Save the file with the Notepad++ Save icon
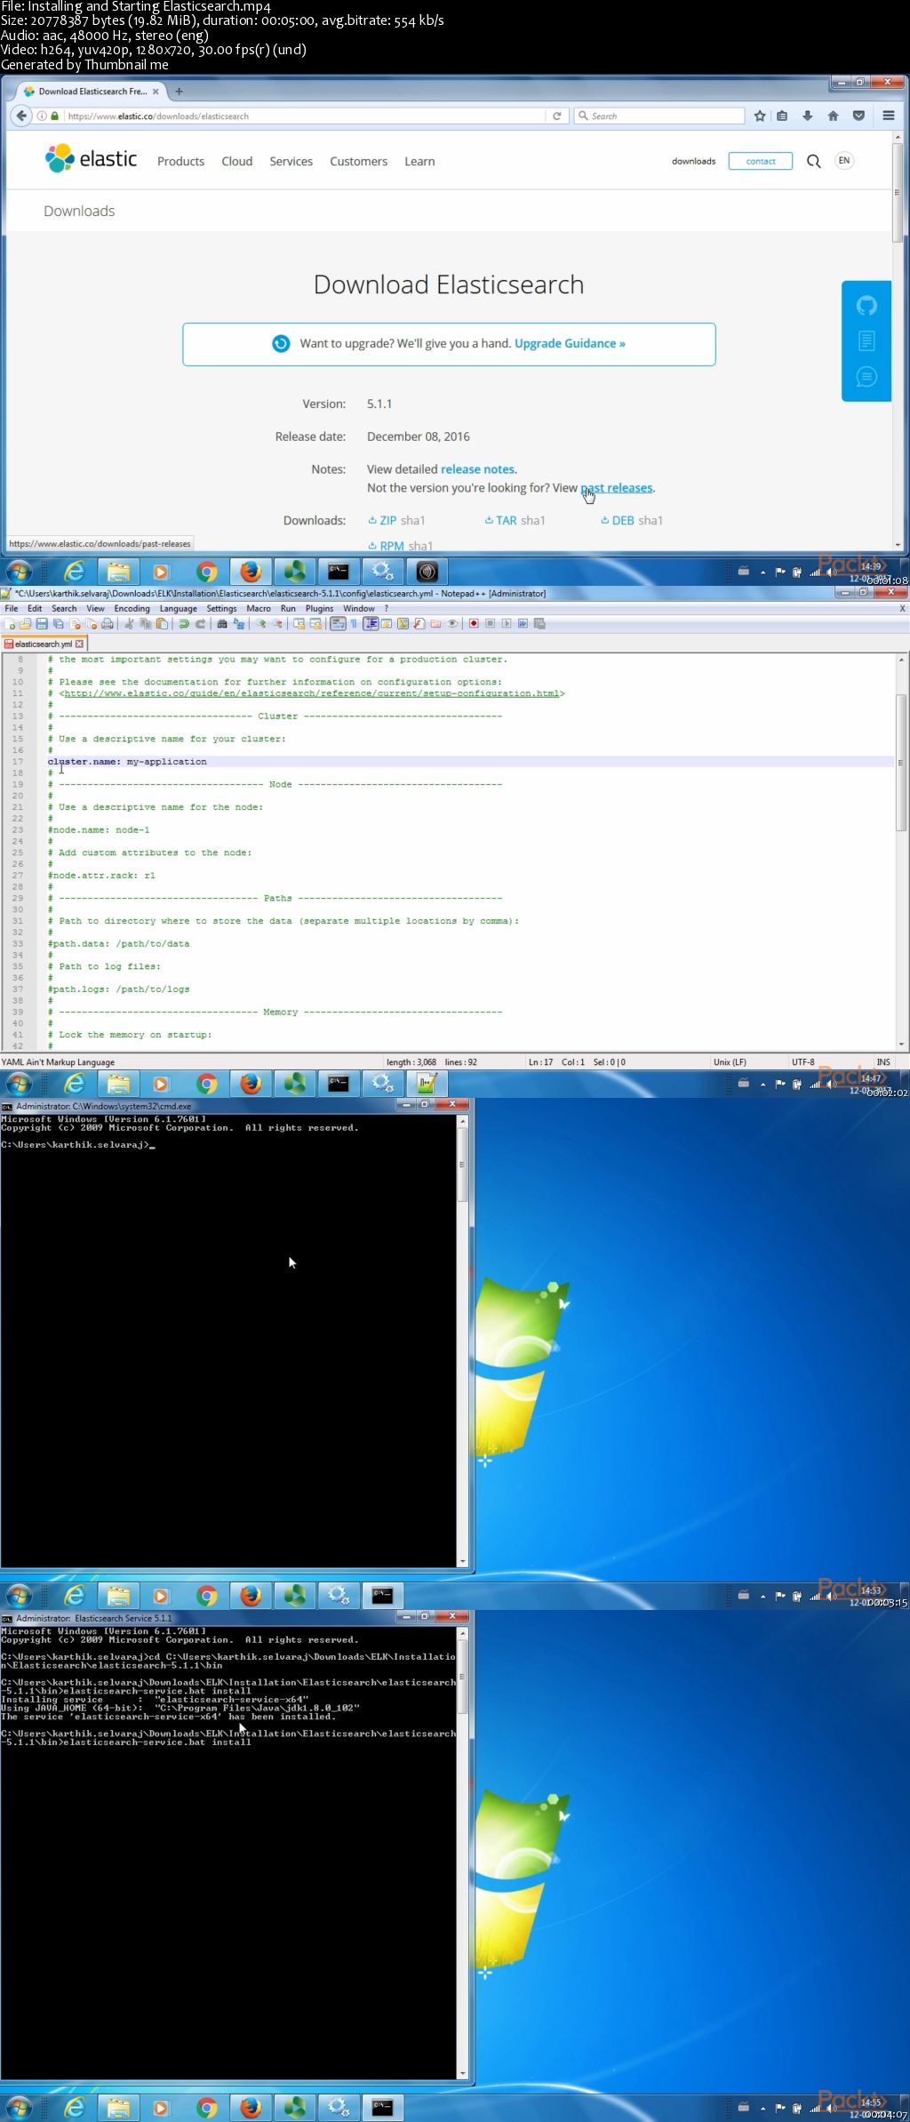910x2122 pixels. click(42, 623)
